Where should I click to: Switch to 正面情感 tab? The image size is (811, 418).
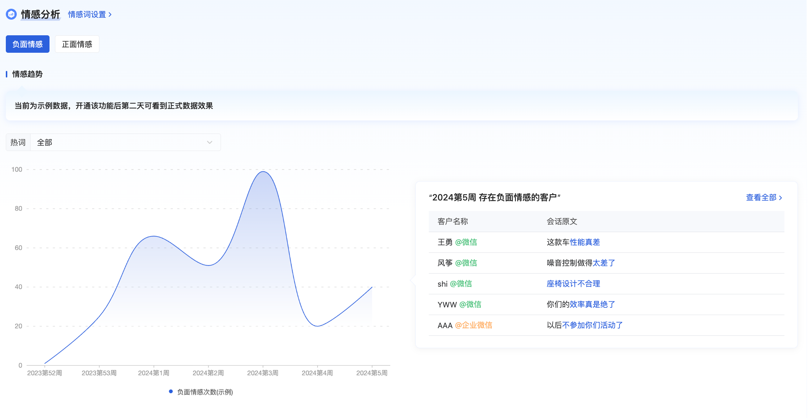tap(77, 44)
